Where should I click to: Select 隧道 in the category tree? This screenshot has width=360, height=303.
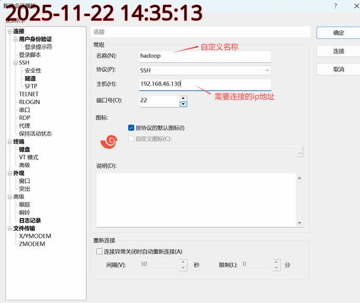(x=30, y=78)
